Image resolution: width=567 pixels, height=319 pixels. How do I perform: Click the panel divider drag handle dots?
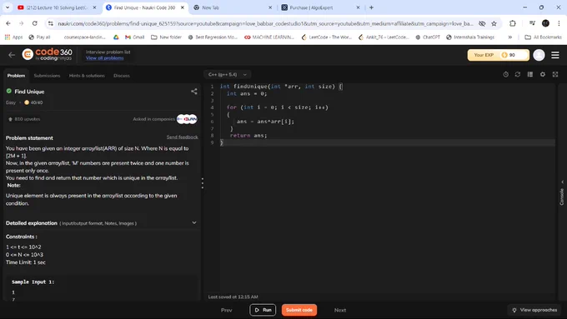tap(202, 183)
